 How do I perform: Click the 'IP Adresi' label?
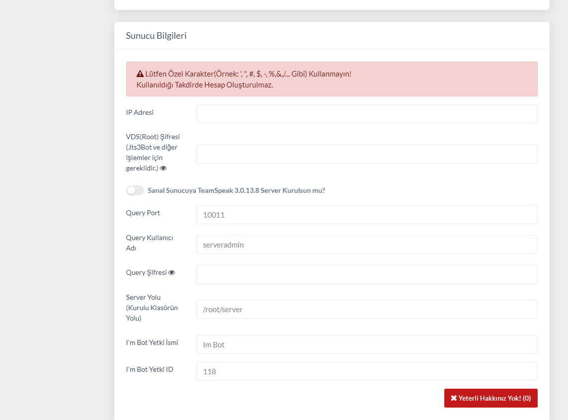point(140,112)
